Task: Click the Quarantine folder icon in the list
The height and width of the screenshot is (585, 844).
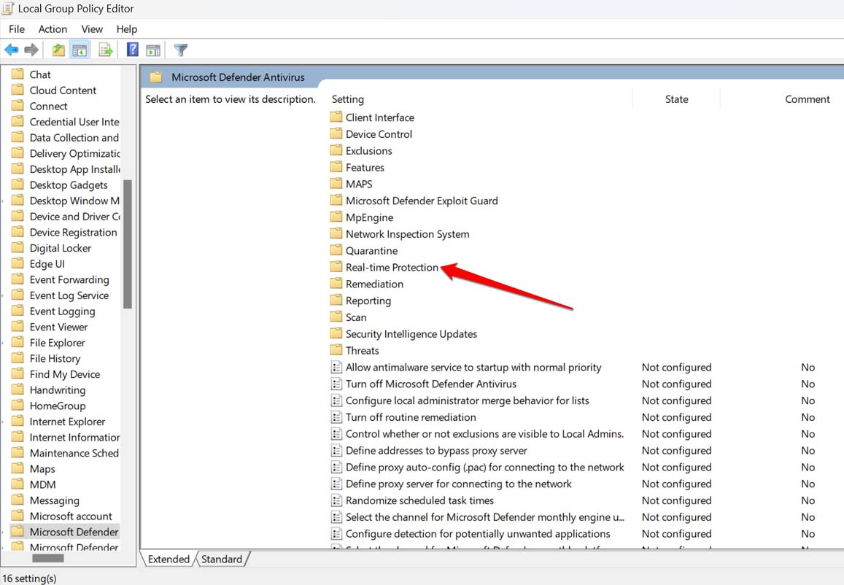Action: [336, 250]
